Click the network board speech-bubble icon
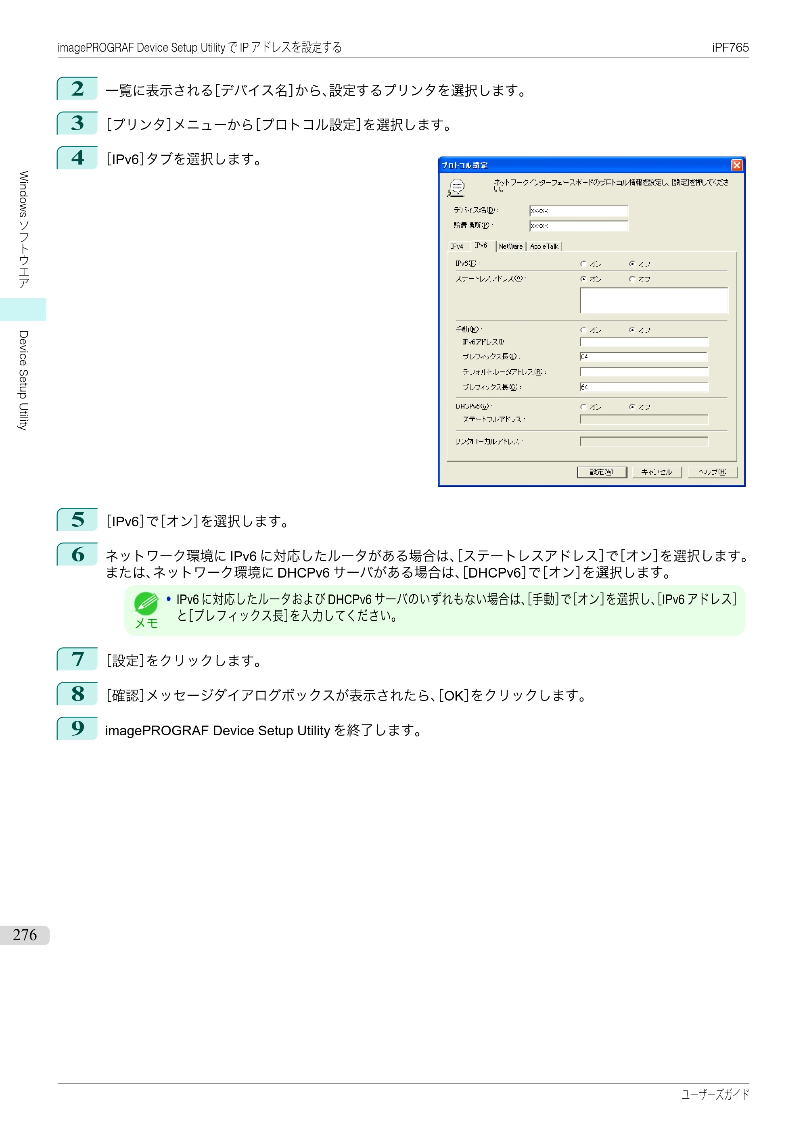The width and height of the screenshot is (807, 1141). click(456, 188)
